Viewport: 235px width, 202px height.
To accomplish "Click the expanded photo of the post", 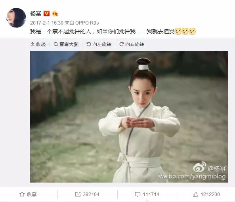I will click(x=129, y=116).
